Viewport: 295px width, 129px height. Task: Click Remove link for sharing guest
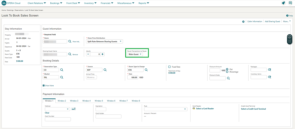point(75,54)
